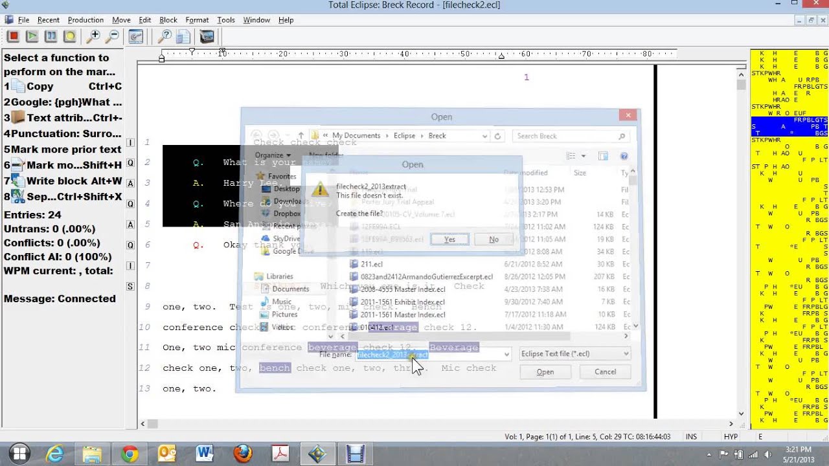Image resolution: width=829 pixels, height=466 pixels.
Task: Open the Recent menu
Action: point(48,20)
